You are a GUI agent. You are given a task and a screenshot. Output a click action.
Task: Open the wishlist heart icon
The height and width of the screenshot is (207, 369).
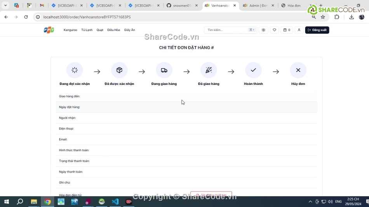click(x=274, y=30)
